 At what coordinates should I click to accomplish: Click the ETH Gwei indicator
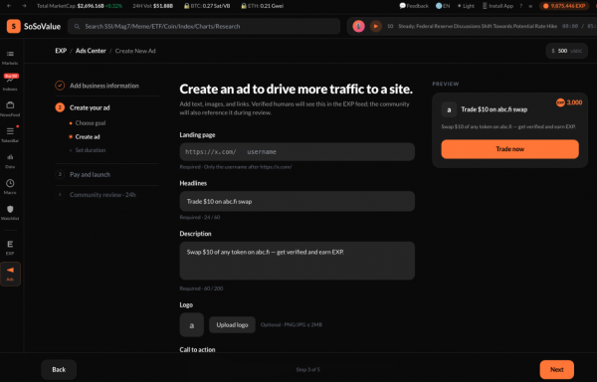click(x=263, y=6)
